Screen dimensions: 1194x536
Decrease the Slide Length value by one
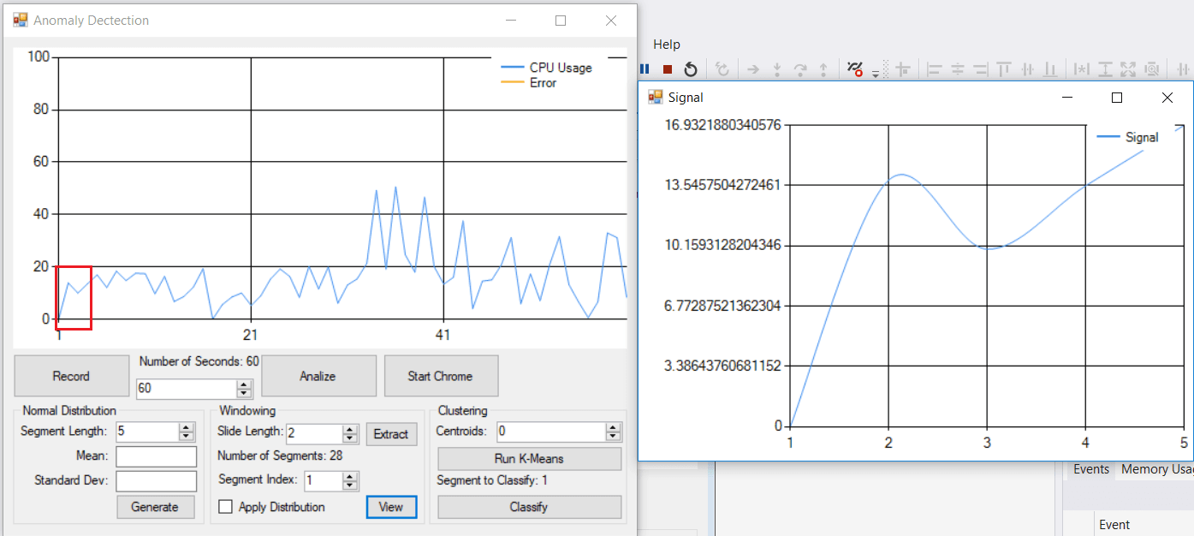tap(350, 438)
